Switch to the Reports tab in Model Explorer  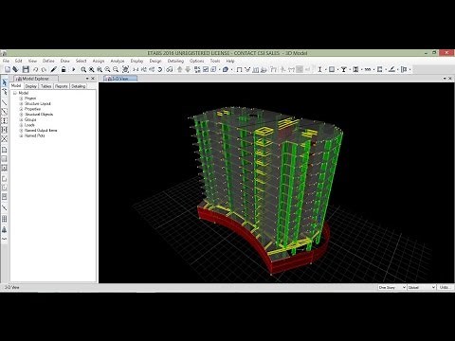point(62,86)
